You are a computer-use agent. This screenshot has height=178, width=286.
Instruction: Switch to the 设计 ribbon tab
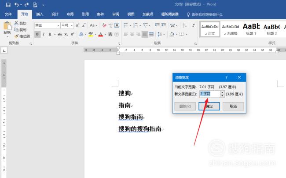coord(55,14)
